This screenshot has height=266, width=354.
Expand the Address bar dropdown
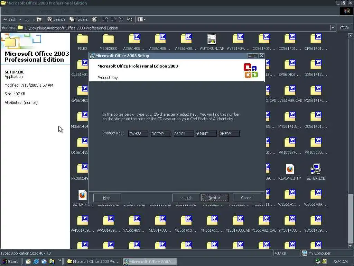pyautogui.click(x=333, y=28)
